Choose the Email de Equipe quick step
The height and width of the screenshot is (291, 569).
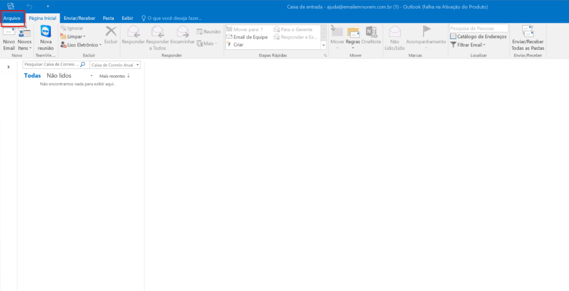(x=250, y=37)
